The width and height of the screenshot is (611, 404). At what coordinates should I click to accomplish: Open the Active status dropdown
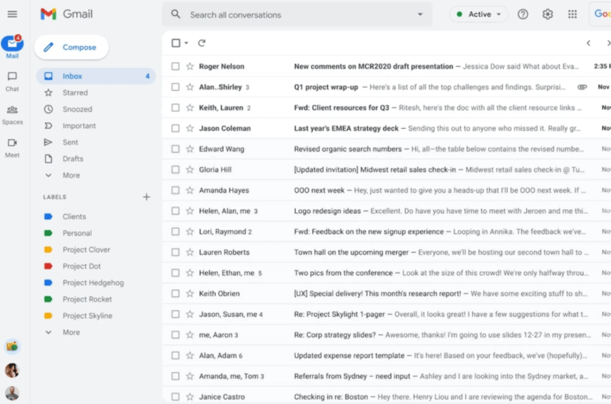point(477,13)
